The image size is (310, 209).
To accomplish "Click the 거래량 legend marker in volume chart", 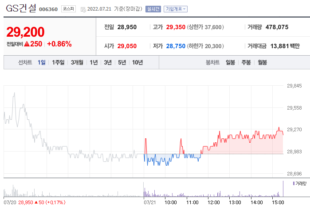I will pos(294,183).
